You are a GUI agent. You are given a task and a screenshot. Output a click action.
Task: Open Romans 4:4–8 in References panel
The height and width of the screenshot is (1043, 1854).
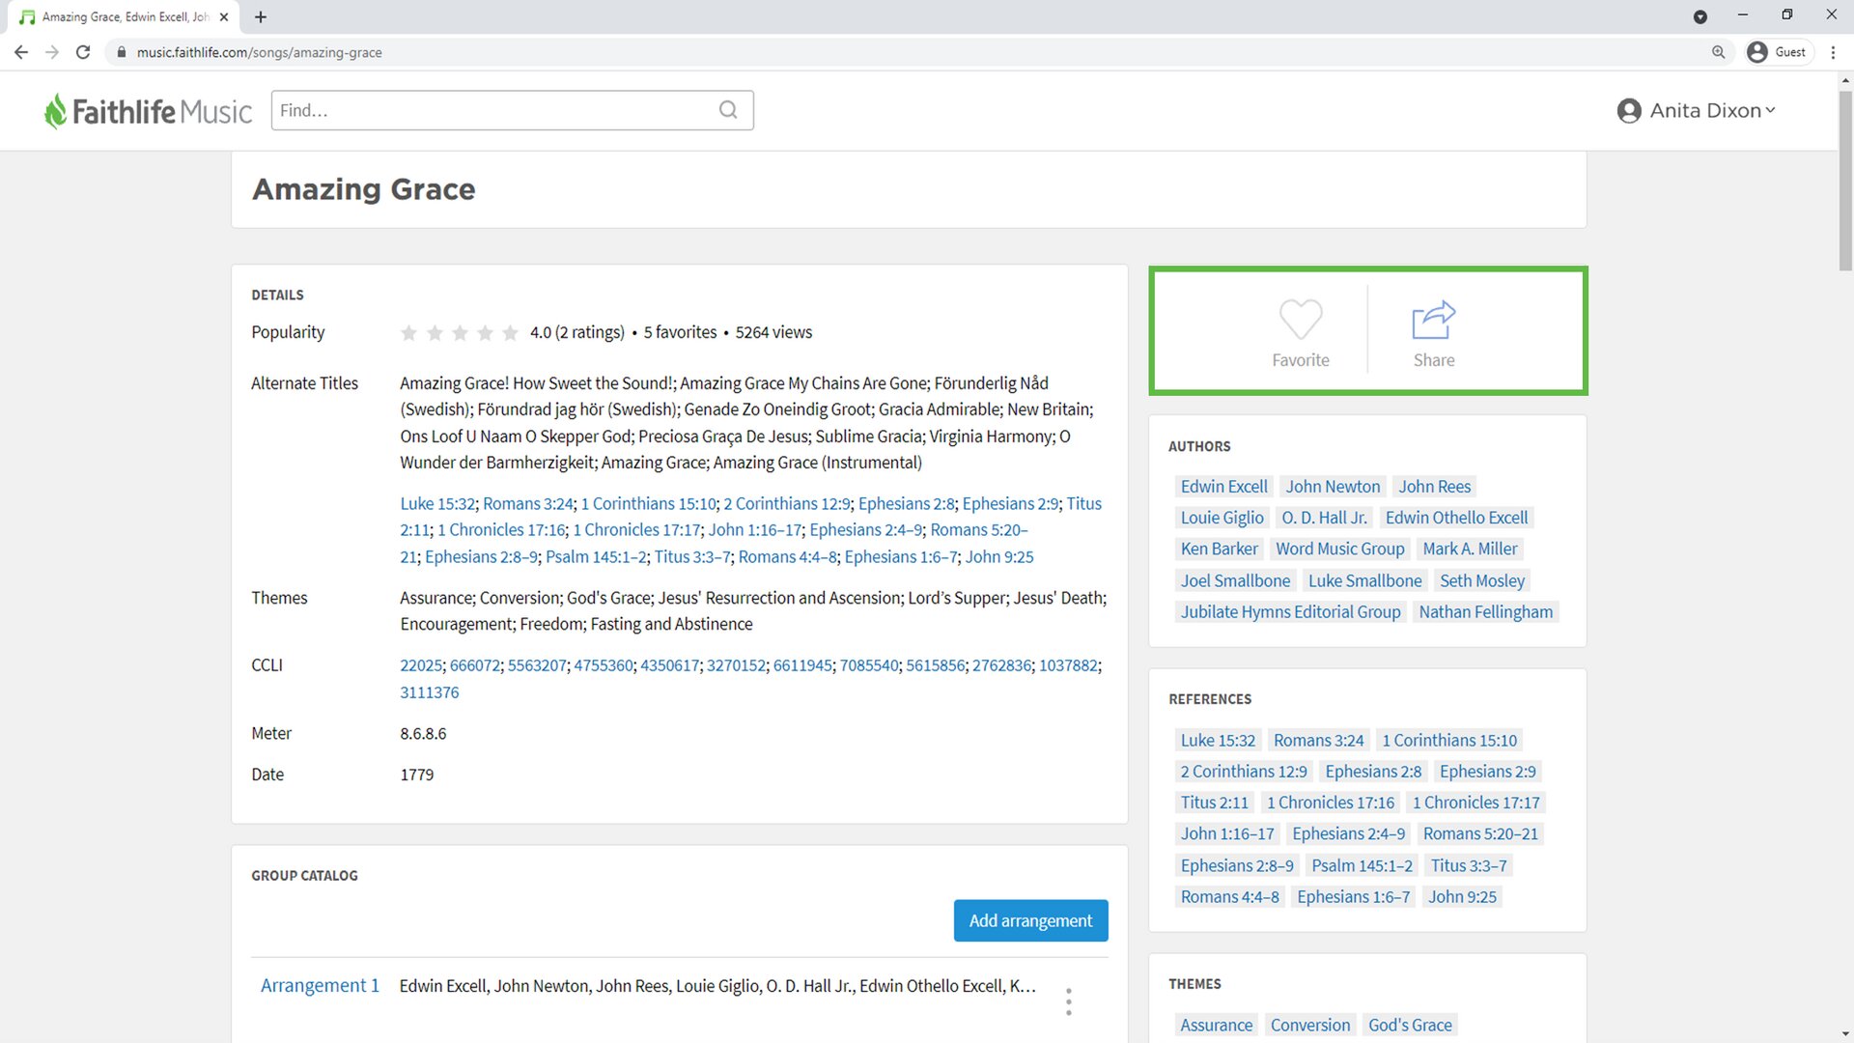(1229, 896)
